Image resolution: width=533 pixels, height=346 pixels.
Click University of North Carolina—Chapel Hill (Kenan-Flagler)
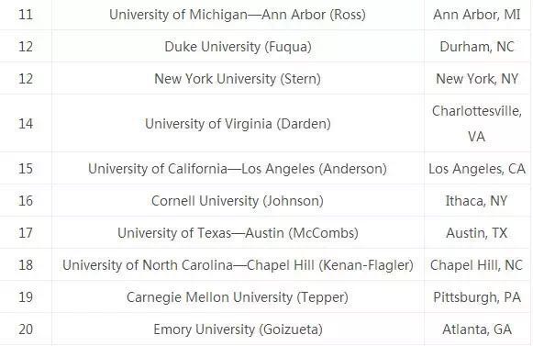click(x=238, y=265)
